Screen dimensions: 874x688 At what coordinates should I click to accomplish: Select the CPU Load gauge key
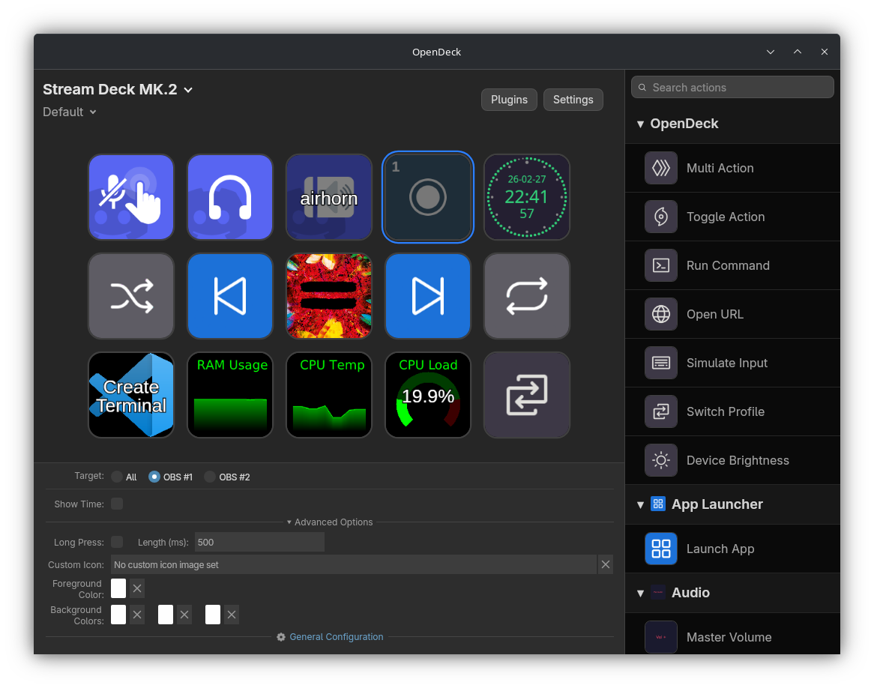coord(428,395)
